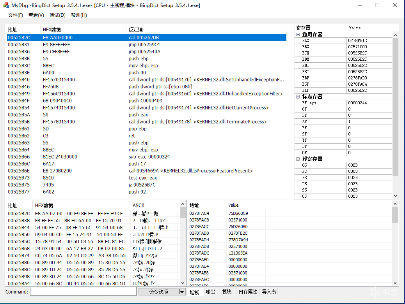Click the EBX register row
Screen dimensions: 405x304
point(343,47)
